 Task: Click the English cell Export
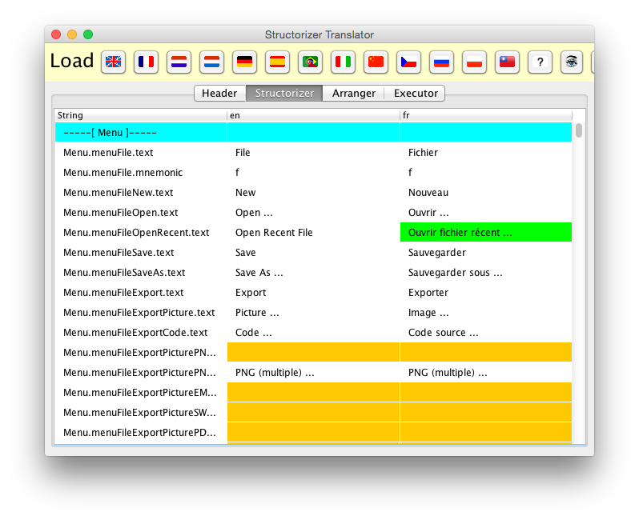313,292
